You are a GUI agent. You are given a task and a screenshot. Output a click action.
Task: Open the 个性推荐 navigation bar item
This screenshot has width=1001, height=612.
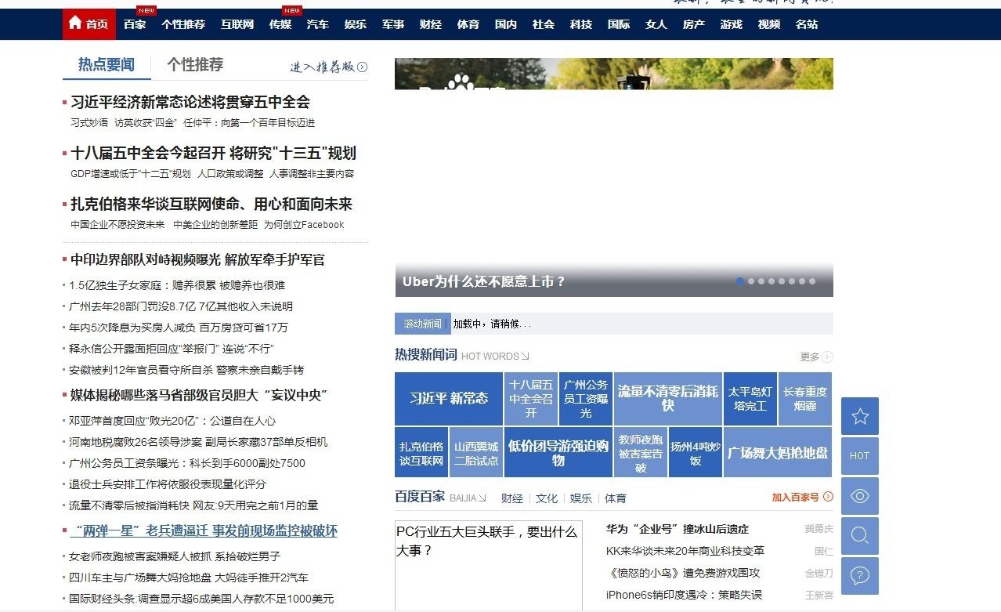[183, 24]
